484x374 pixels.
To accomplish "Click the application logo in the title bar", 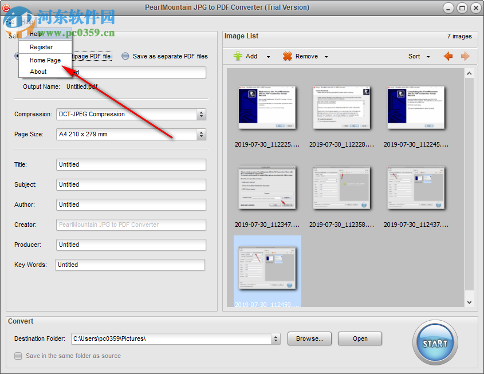I will [x=6, y=7].
